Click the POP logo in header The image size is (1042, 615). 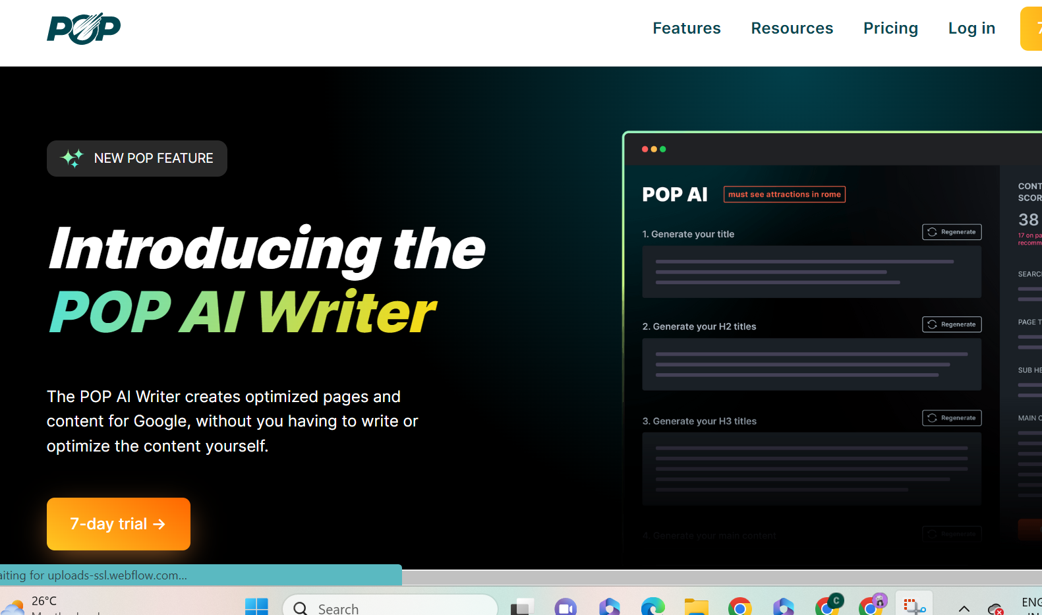pyautogui.click(x=84, y=28)
